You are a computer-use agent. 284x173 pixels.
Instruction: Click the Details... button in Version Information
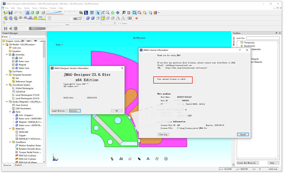pos(75,111)
